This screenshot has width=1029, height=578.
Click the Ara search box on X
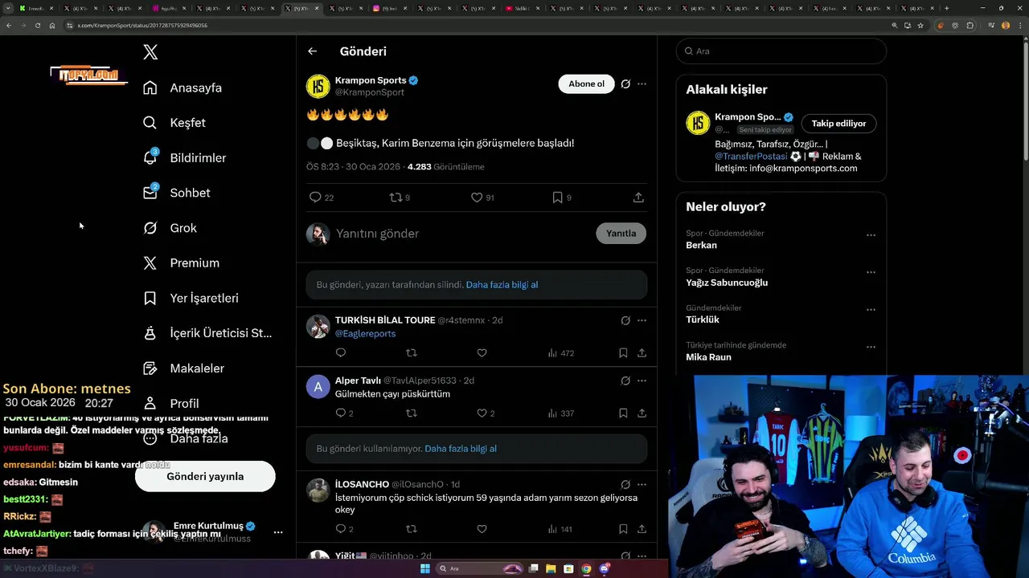(x=781, y=51)
